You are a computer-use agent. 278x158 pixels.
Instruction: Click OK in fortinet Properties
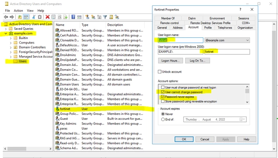(184, 139)
